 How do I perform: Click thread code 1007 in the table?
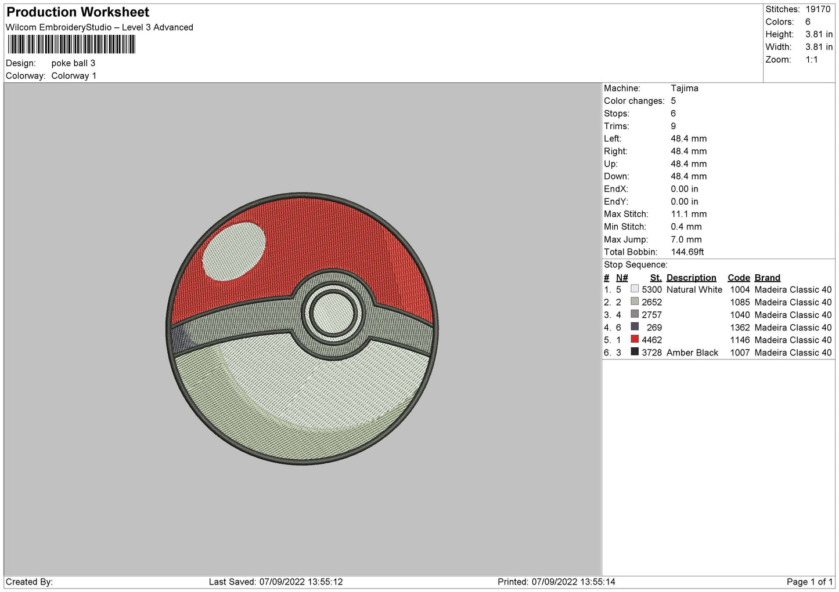(740, 353)
